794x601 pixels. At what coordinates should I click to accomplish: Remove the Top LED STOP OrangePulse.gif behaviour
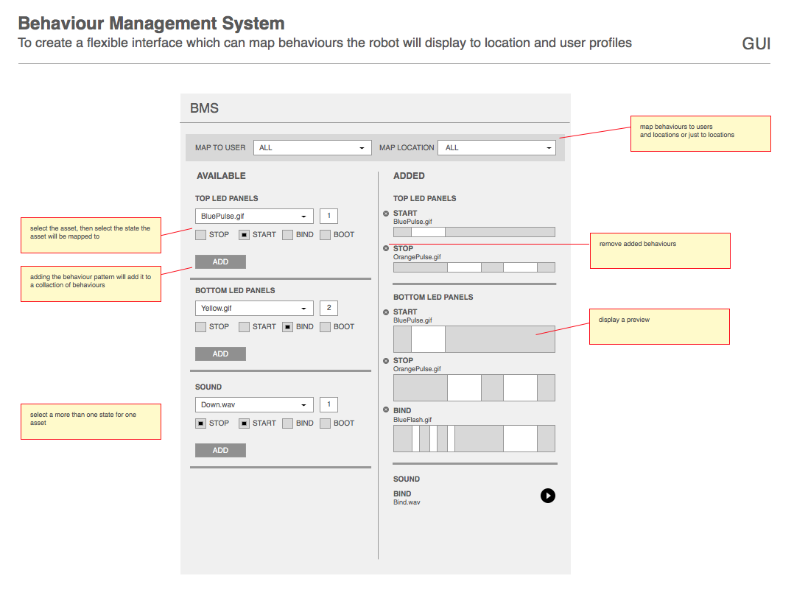click(x=386, y=249)
